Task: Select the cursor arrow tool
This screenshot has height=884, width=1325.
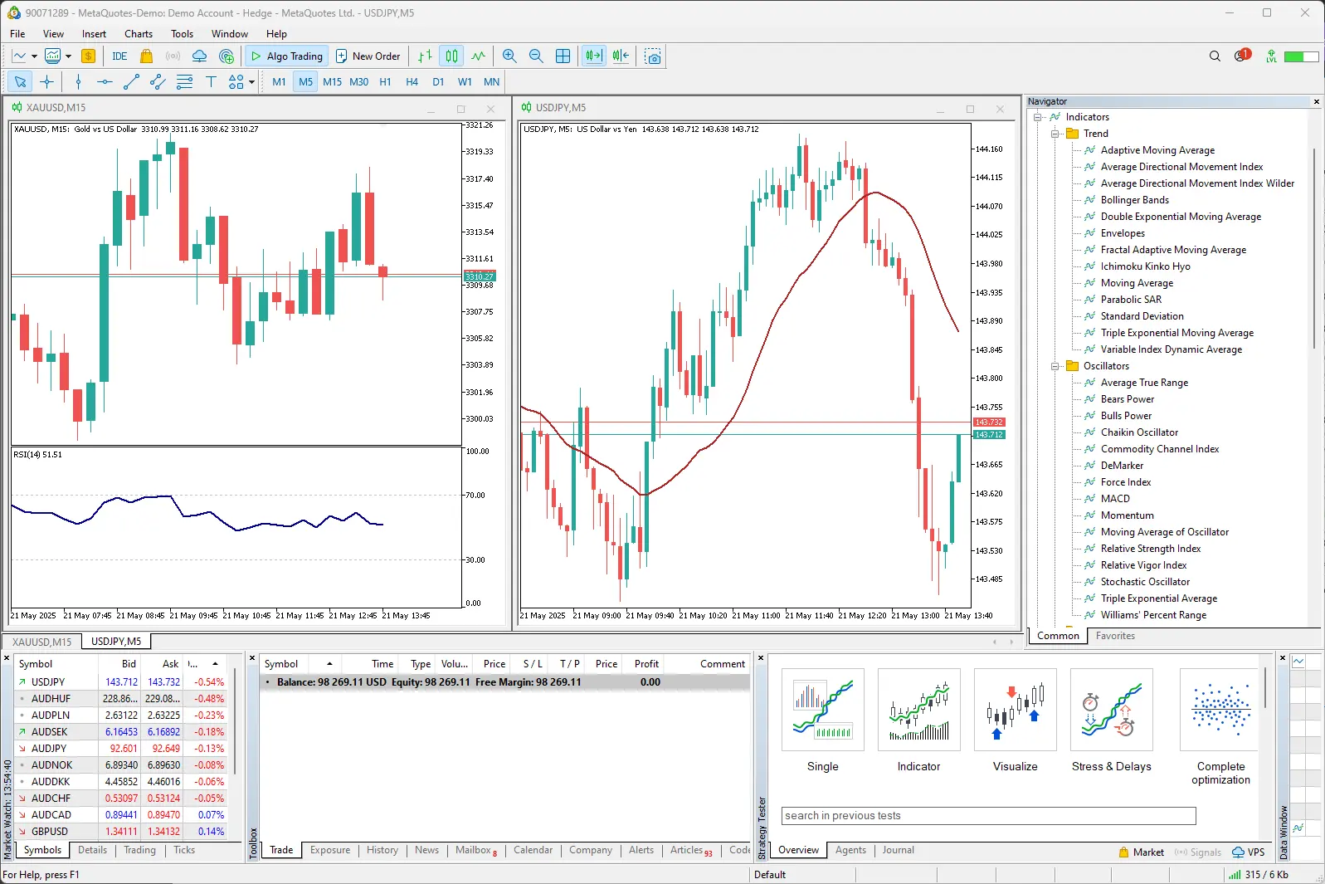Action: click(x=20, y=81)
